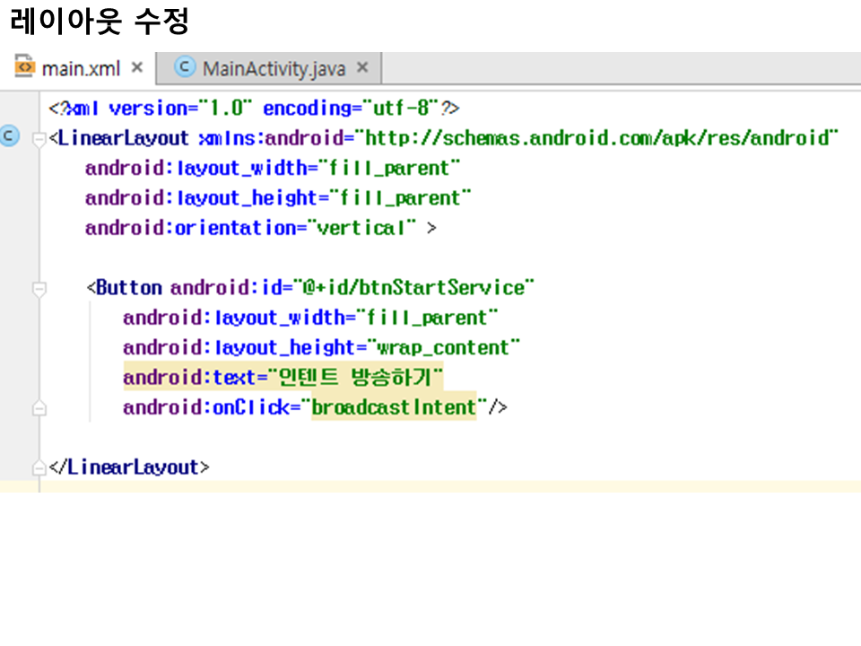Click the fold end marker beside closing LinearLayout
Screen dimensions: 861x646
click(39, 468)
